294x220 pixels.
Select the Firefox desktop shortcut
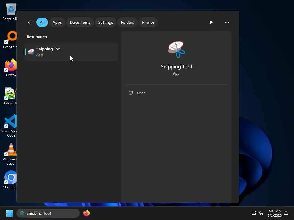tap(11, 68)
